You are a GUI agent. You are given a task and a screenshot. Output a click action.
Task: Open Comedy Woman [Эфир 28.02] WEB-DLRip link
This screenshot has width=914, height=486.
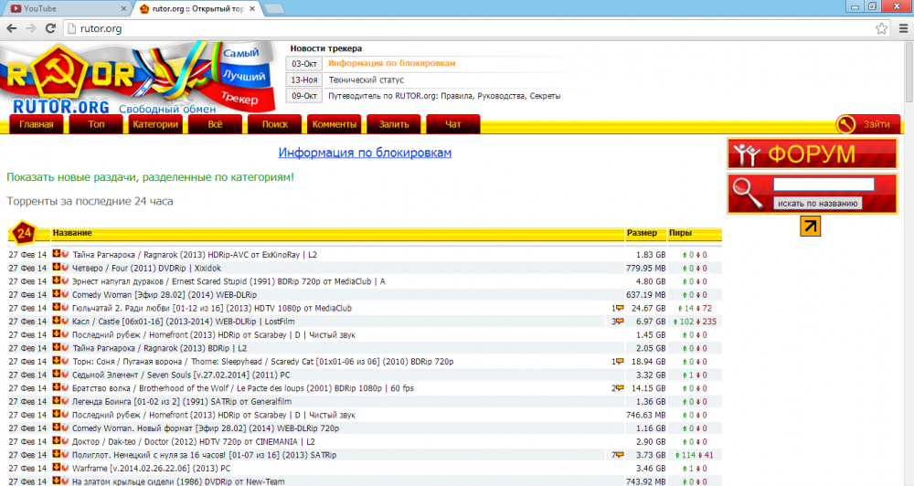(x=165, y=295)
